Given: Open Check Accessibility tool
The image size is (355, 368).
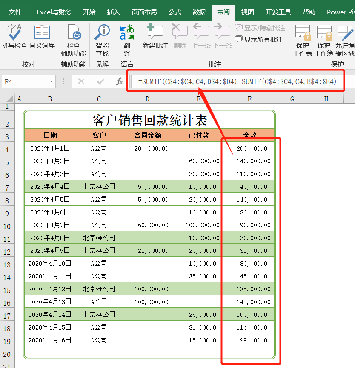Looking at the screenshot, I should tap(74, 41).
